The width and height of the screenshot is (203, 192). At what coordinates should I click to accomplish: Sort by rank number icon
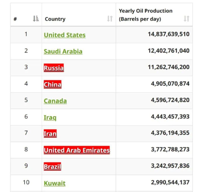click(x=36, y=18)
